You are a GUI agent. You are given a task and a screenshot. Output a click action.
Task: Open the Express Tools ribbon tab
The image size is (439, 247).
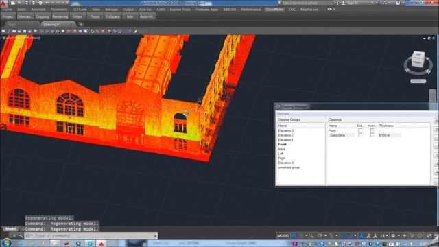click(180, 9)
